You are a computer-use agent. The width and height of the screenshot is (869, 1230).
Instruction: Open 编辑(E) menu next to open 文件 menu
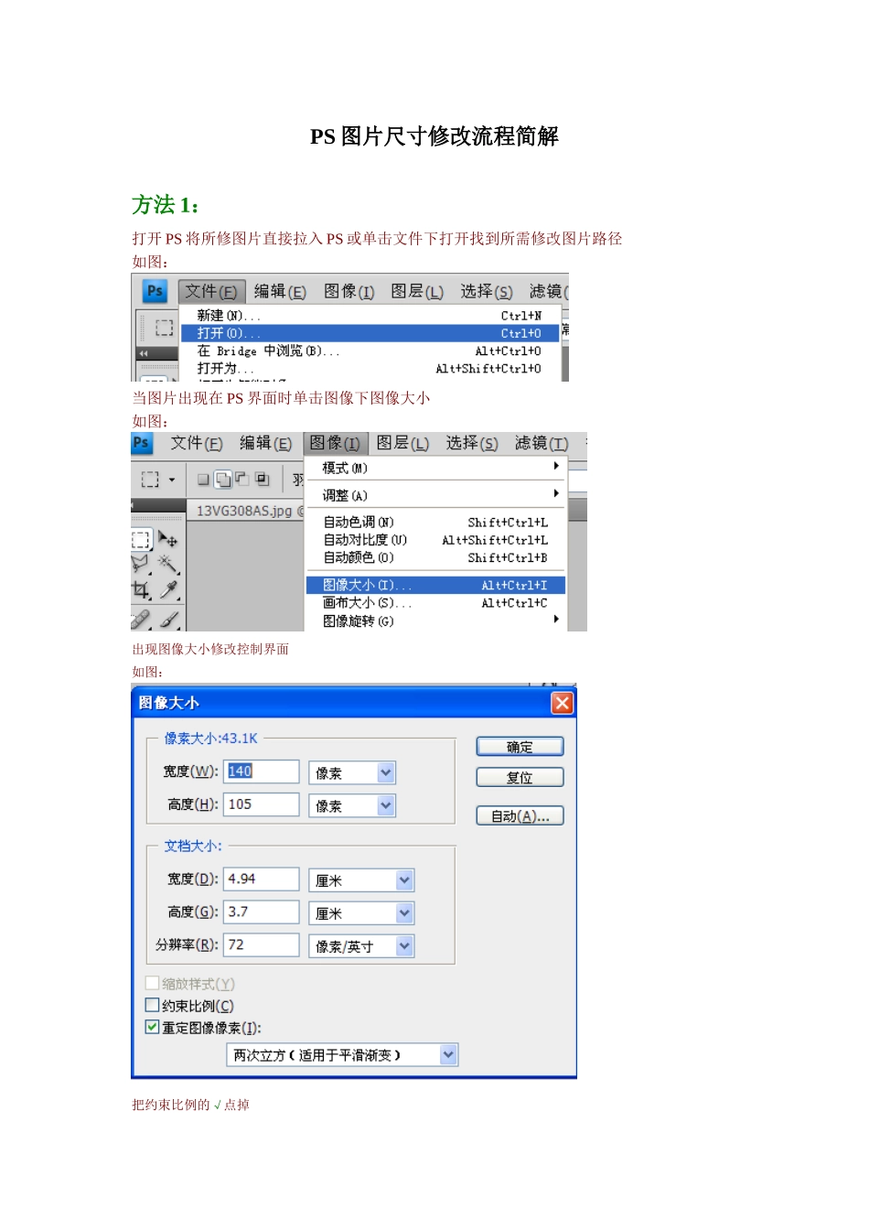(280, 292)
